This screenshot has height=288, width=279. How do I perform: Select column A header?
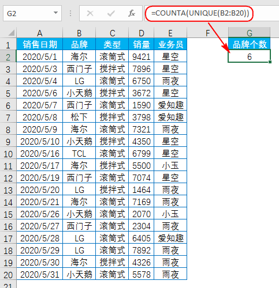[x=40, y=33]
